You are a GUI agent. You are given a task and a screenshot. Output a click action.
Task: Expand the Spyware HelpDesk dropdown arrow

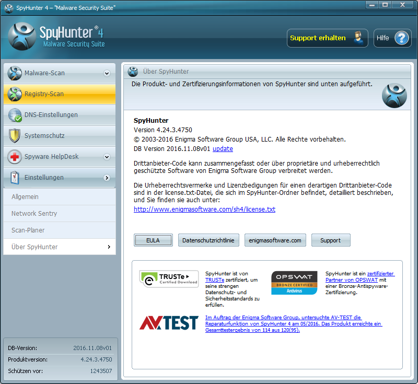pyautogui.click(x=107, y=157)
